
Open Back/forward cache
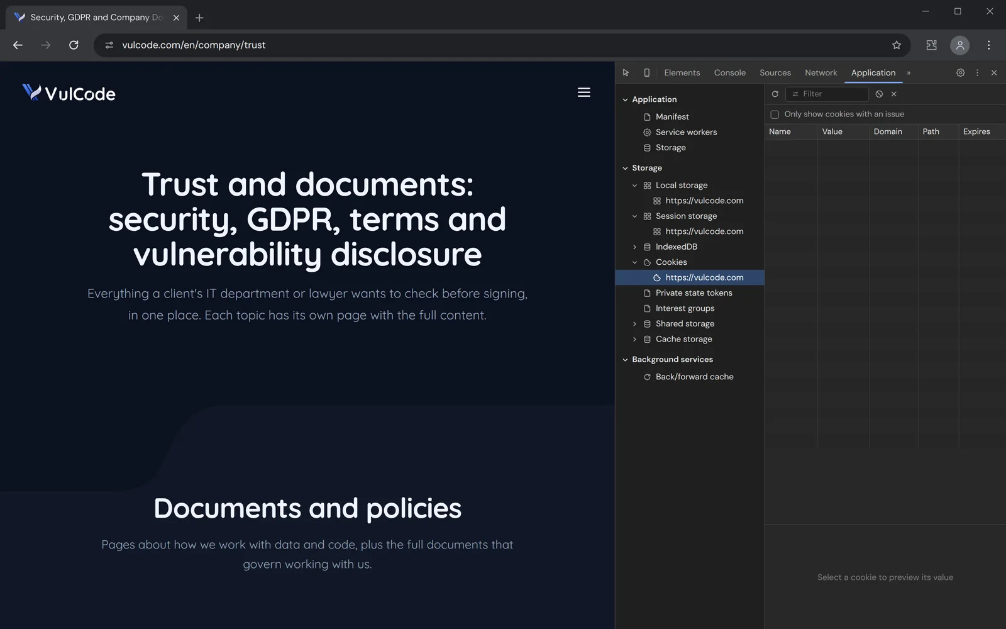pos(694,377)
